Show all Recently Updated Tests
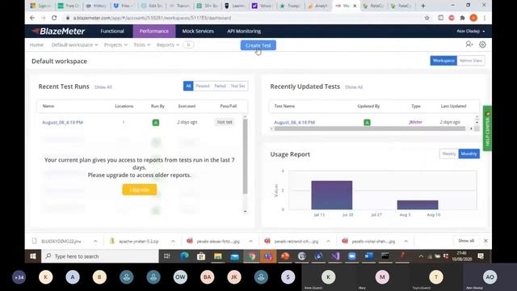This screenshot has width=517, height=291. tap(354, 87)
